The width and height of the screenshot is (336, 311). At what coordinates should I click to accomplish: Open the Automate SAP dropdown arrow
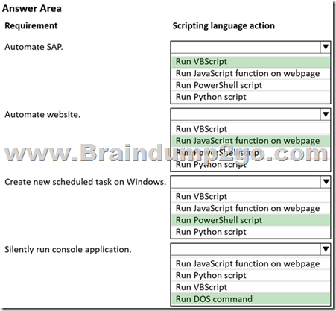tap(326, 47)
